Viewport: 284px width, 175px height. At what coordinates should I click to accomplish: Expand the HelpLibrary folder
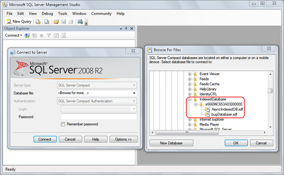(189, 89)
